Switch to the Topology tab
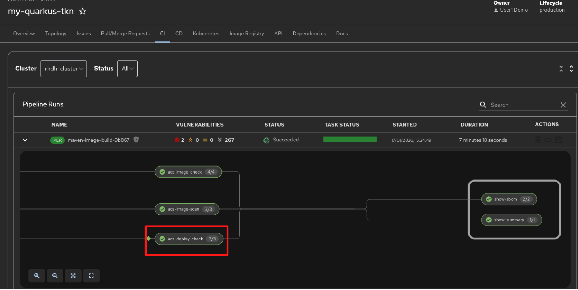This screenshot has height=290, width=578. [x=56, y=34]
